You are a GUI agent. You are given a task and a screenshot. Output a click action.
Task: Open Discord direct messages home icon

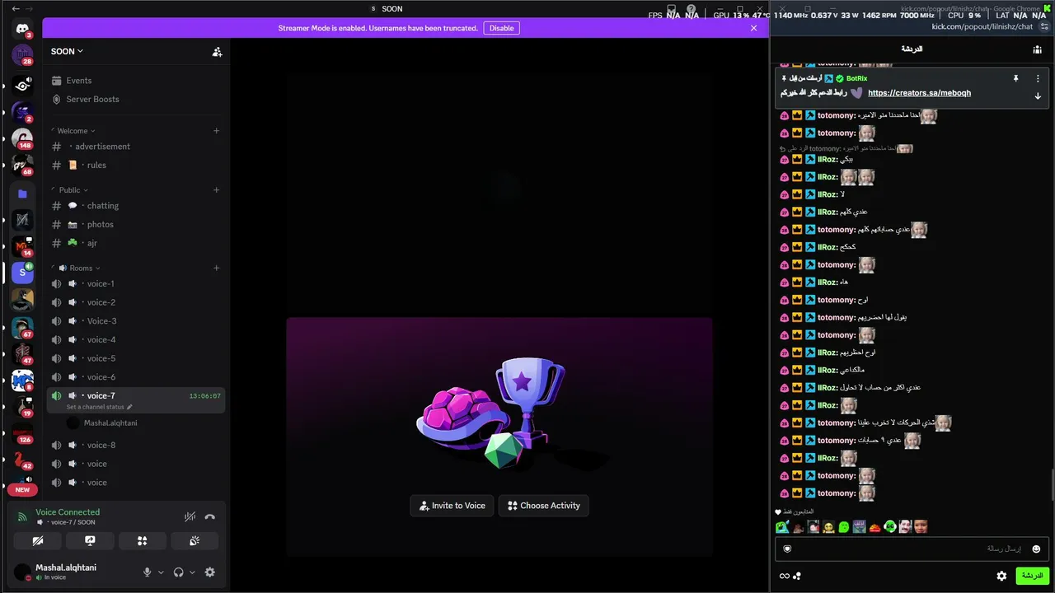(22, 29)
